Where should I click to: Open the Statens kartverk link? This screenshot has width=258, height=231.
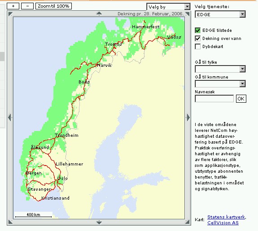226,217
